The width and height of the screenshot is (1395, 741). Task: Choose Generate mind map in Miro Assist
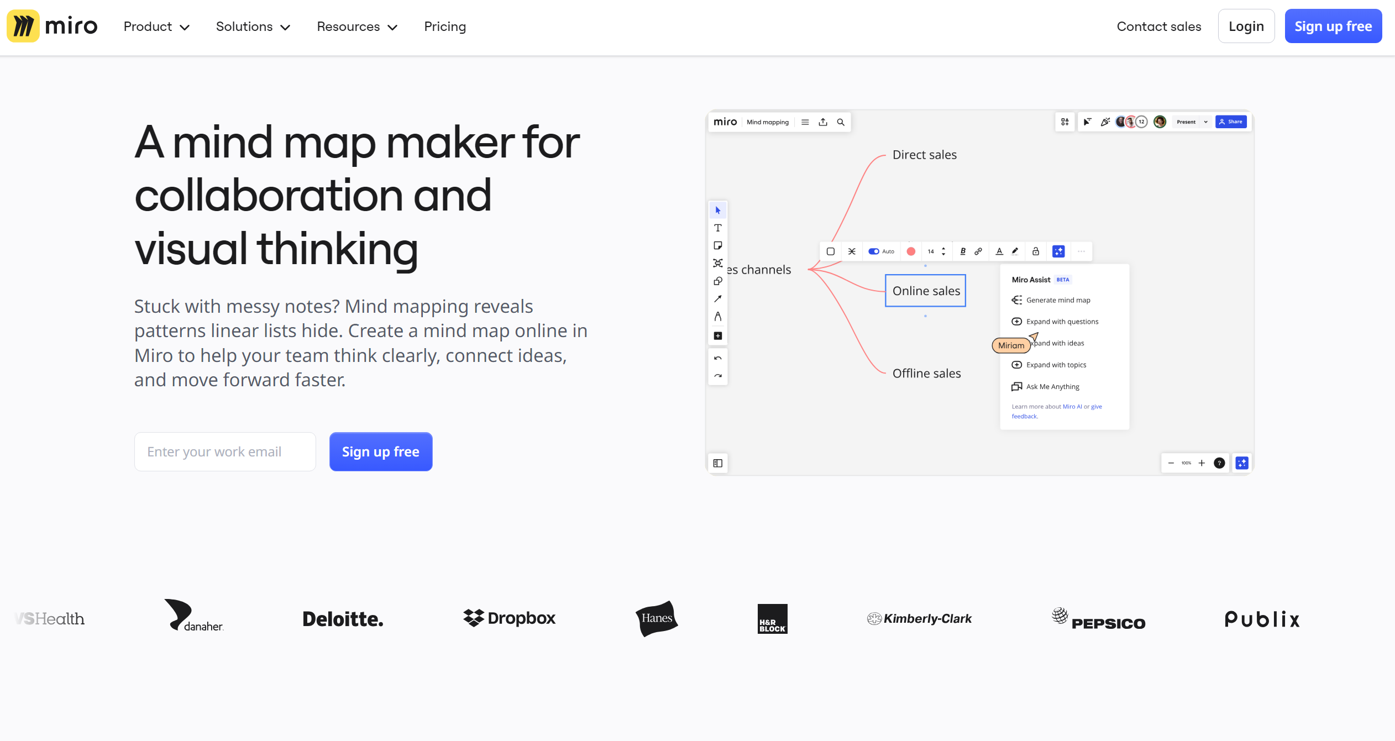coord(1058,300)
